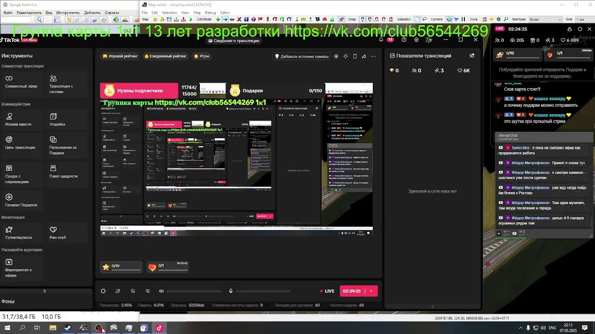The image size is (595, 334).
Task: Select the green plus add tool in Map editor
Action: pyautogui.click(x=218, y=19)
